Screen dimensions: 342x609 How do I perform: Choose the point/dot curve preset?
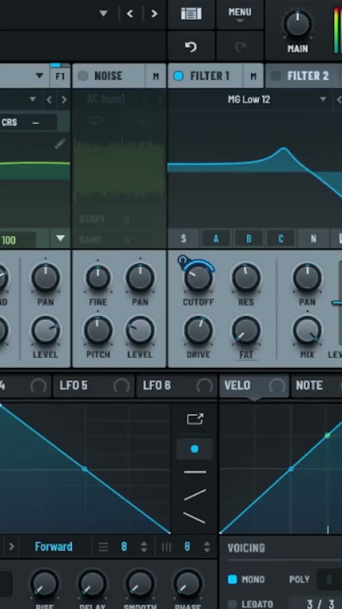click(195, 449)
